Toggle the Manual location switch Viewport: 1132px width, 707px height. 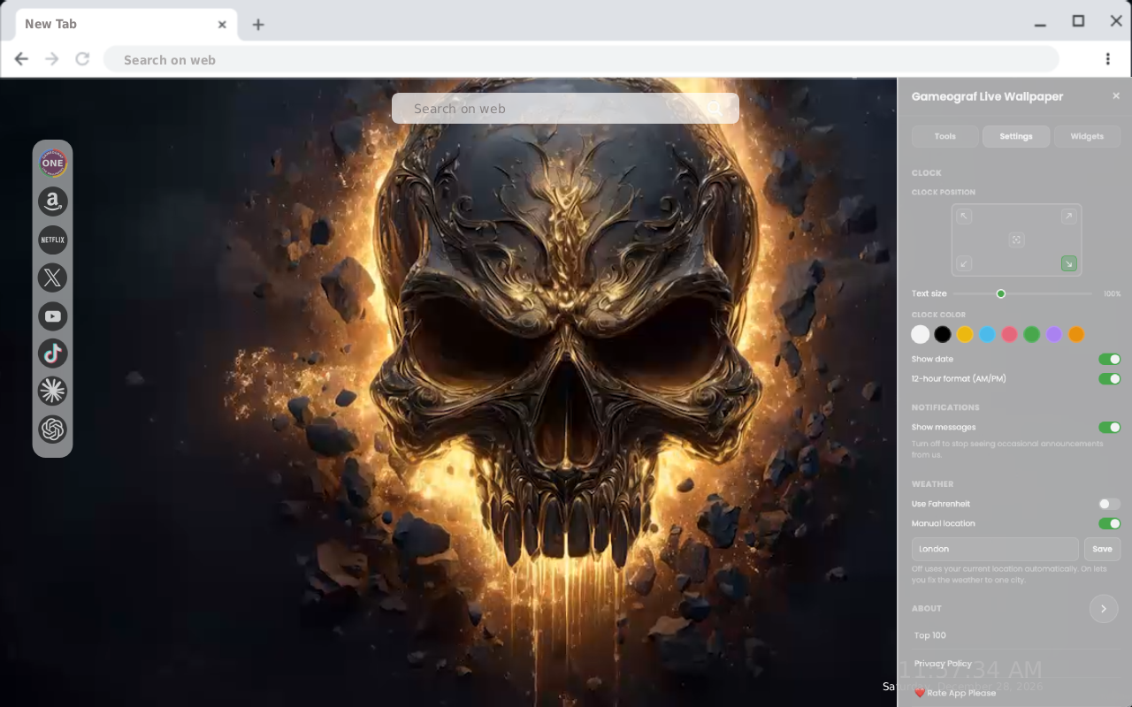[x=1109, y=523]
